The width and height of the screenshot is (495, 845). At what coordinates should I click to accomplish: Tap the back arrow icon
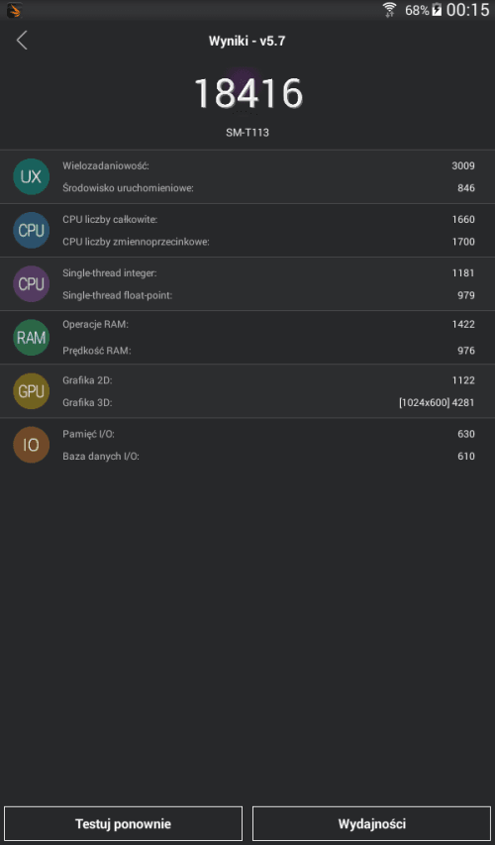(22, 41)
